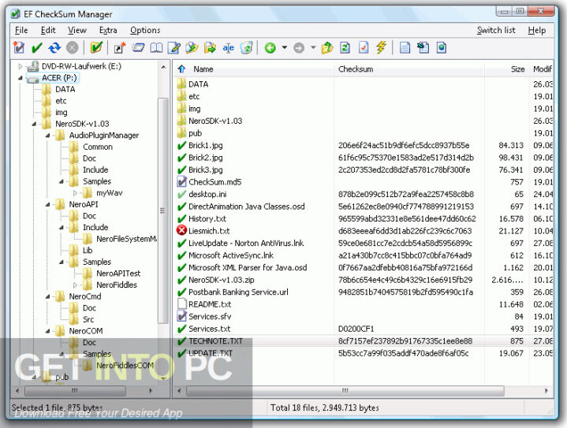This screenshot has height=428, width=567.
Task: Click the plain text document toolbar icon
Action: click(x=405, y=47)
